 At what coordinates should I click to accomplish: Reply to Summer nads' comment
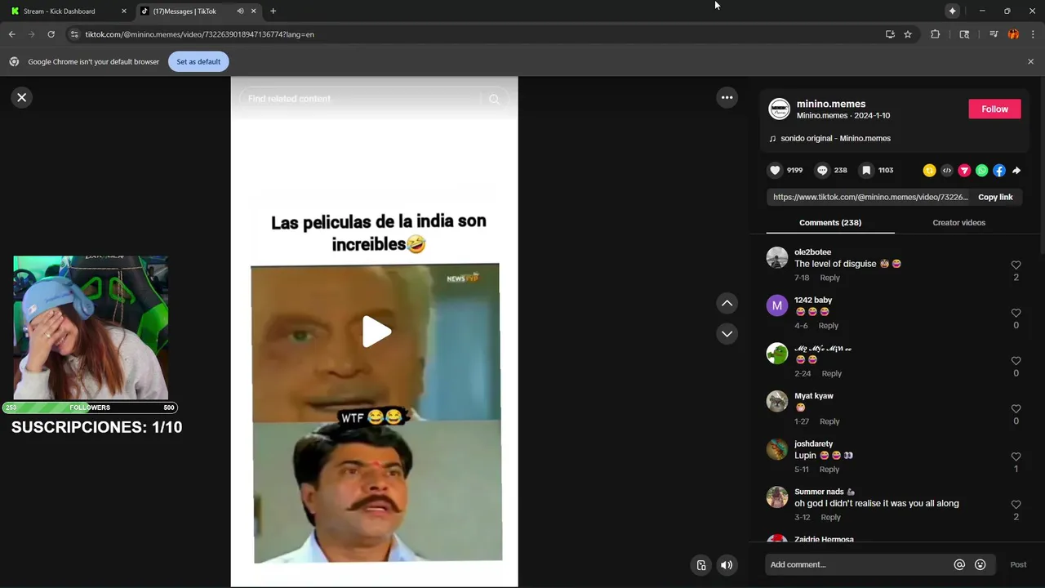(x=830, y=517)
